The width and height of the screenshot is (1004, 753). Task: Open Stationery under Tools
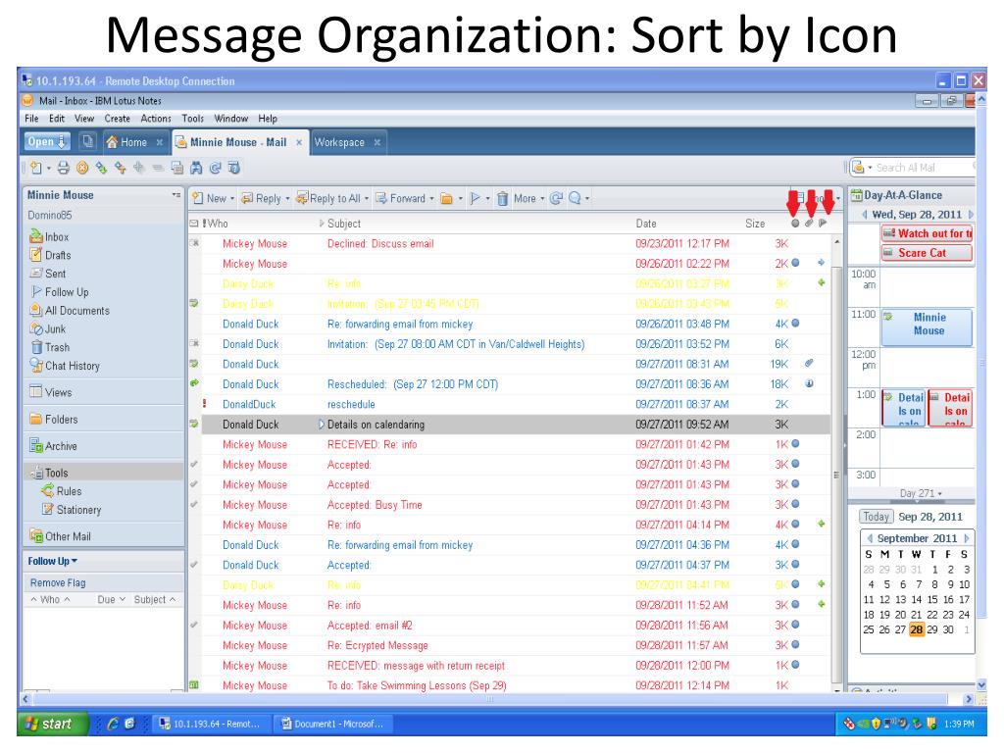(71, 510)
